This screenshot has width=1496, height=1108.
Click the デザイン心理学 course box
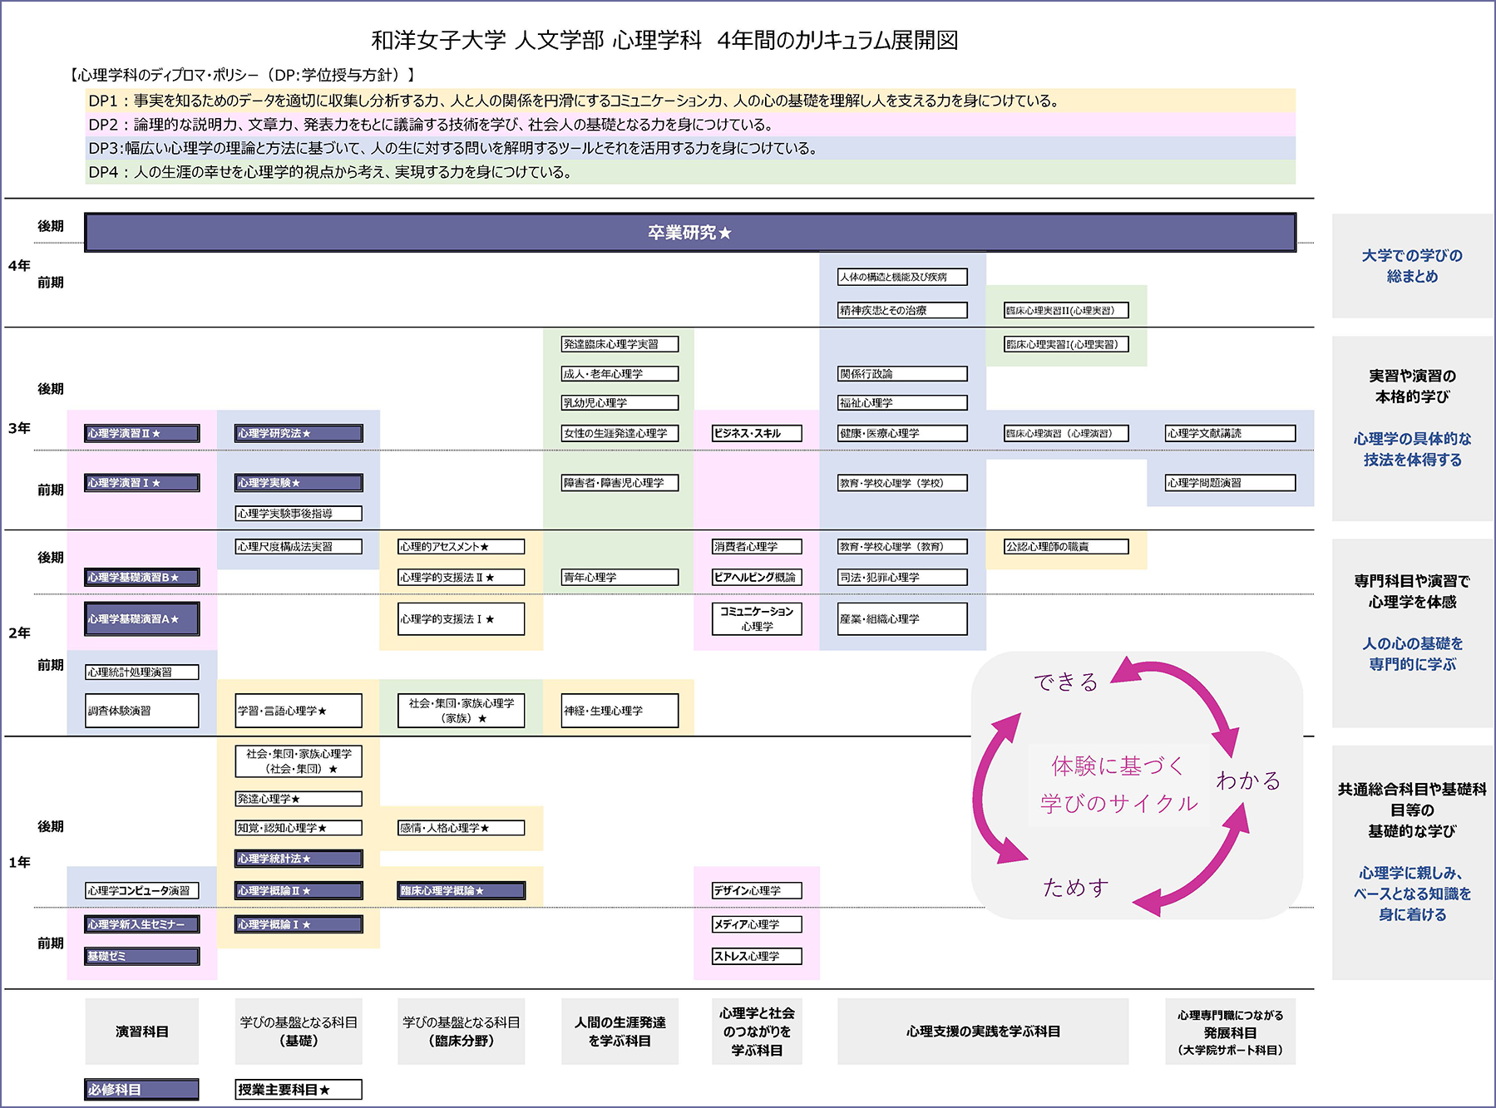[757, 890]
